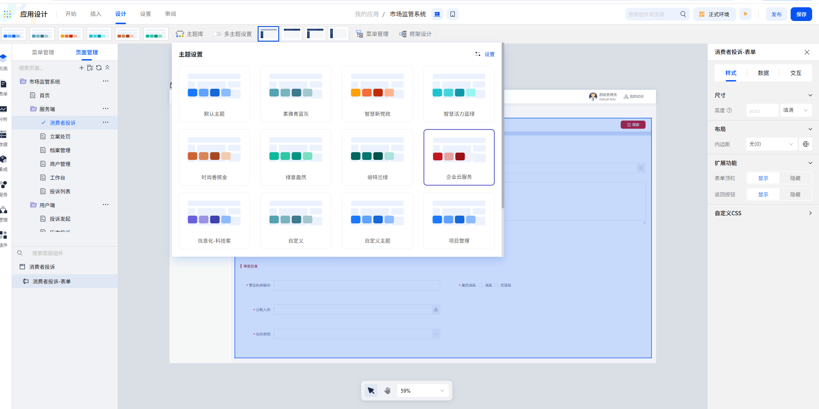The width and height of the screenshot is (819, 409).
Task: Click the search magnifier in top bar
Action: (x=683, y=14)
